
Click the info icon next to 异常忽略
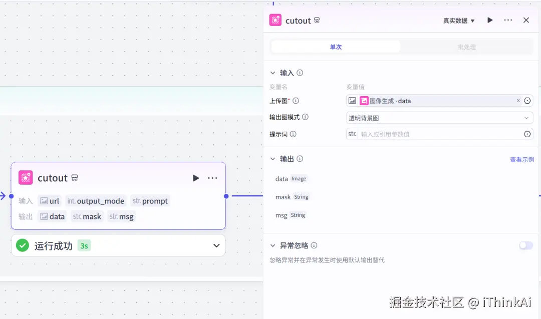(x=314, y=245)
